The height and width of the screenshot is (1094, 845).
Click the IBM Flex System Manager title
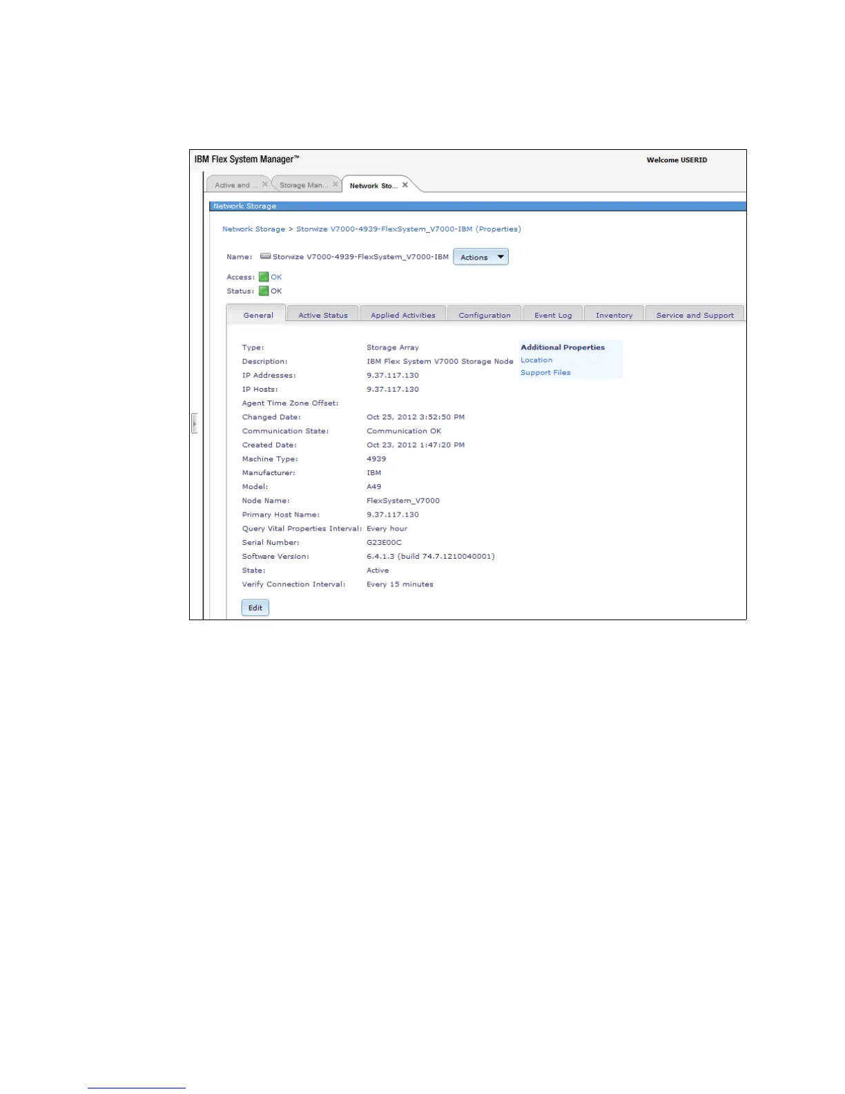[247, 160]
